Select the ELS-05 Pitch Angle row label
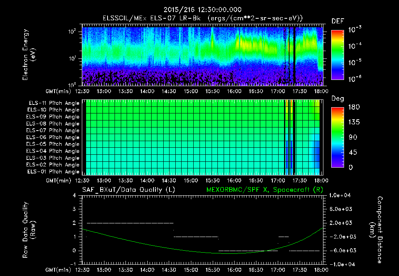This screenshot has height=276, width=399. click(53, 144)
